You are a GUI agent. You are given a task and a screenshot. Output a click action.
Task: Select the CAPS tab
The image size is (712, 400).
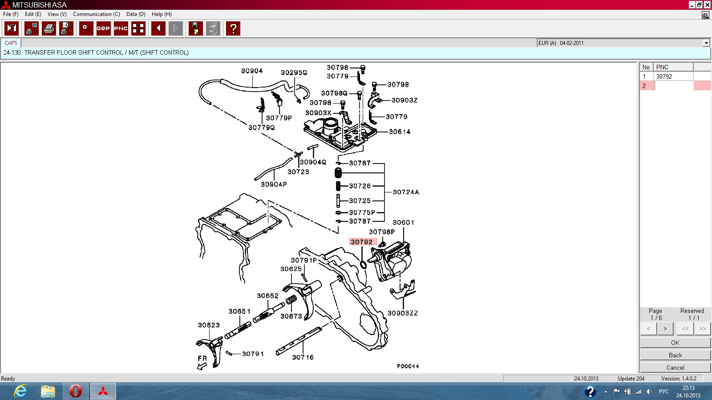pyautogui.click(x=11, y=43)
